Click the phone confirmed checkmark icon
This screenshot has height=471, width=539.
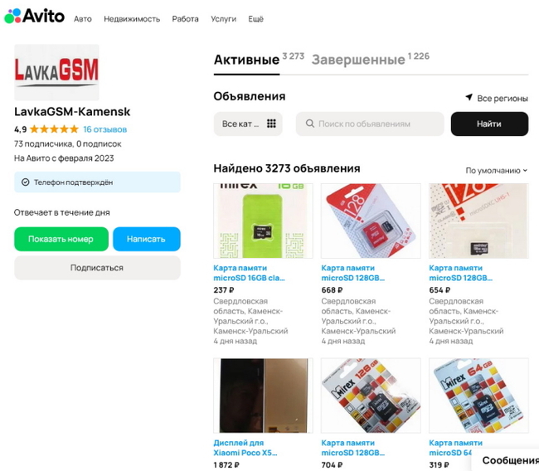(x=25, y=182)
